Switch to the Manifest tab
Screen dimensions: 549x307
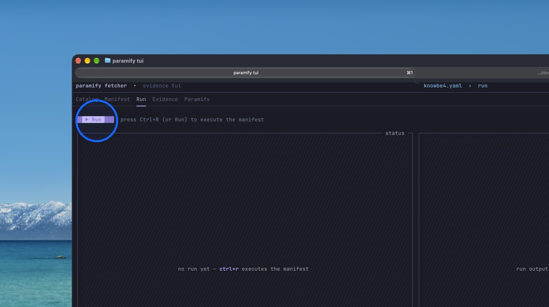[x=117, y=99]
